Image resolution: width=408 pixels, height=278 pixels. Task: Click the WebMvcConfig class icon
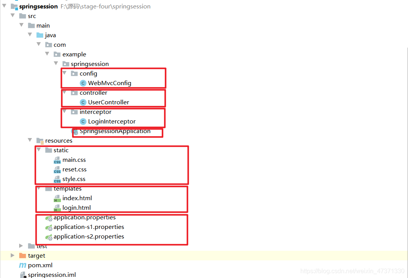[83, 83]
